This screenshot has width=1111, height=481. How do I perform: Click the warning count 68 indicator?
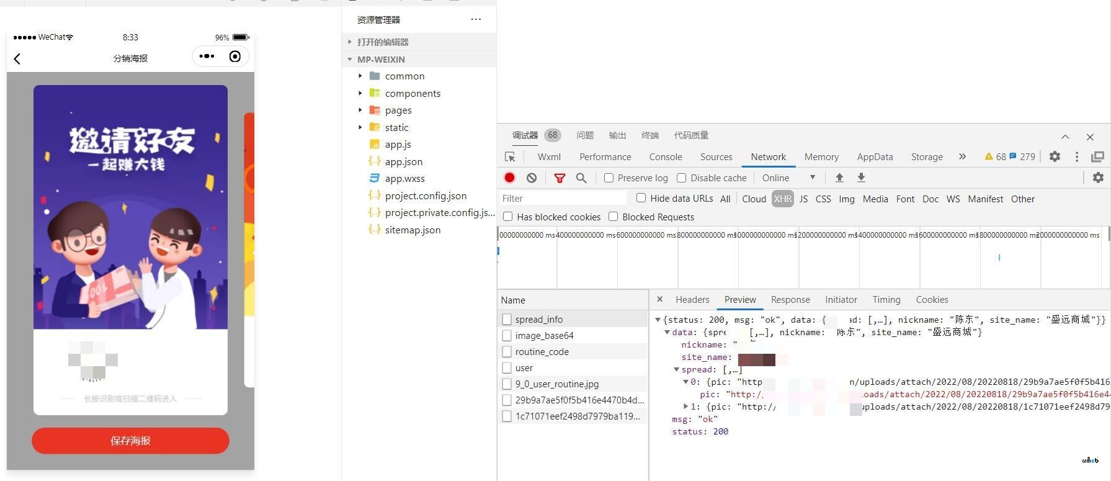point(995,157)
